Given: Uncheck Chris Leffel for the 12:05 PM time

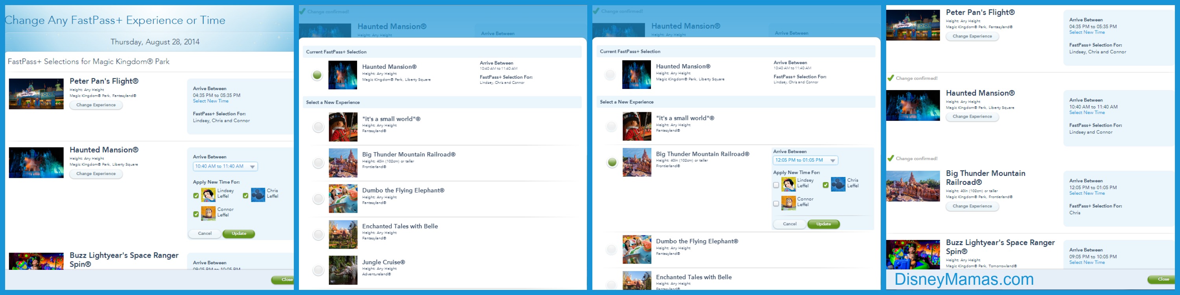Looking at the screenshot, I should (x=826, y=185).
